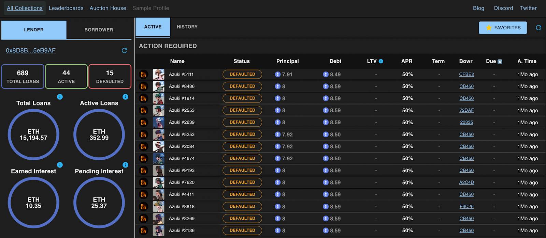Open the Earned Interest info icon
546x238 pixels.
coord(60,165)
